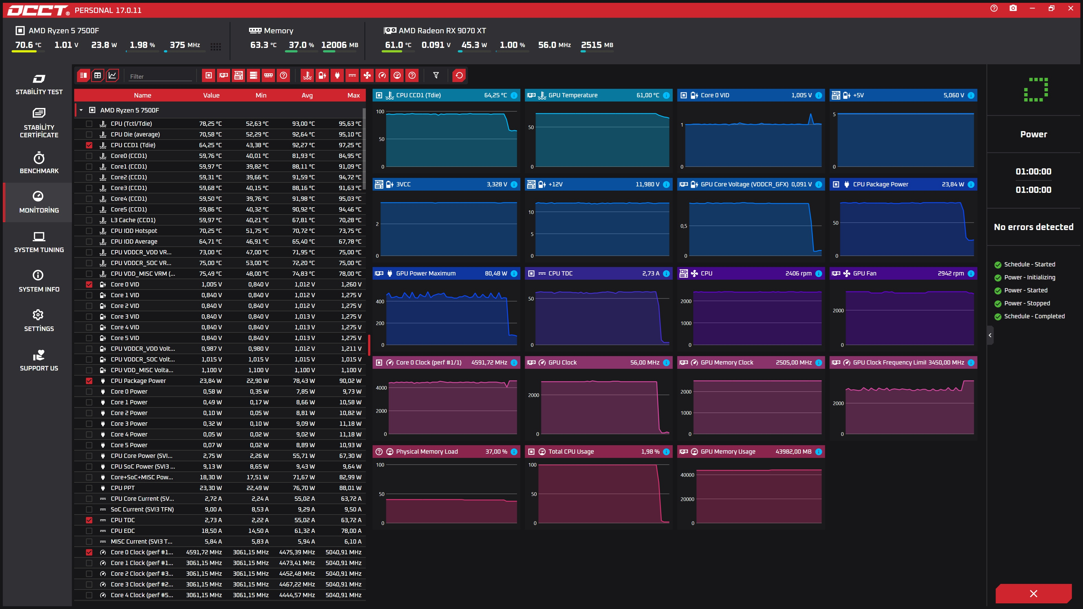Viewport: 1083px width, 609px height.
Task: Open the System Info section
Action: tap(39, 281)
